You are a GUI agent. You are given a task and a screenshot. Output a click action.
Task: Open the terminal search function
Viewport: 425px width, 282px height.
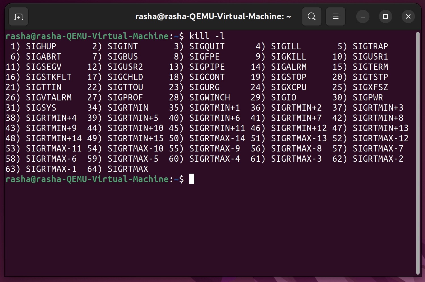(x=312, y=16)
